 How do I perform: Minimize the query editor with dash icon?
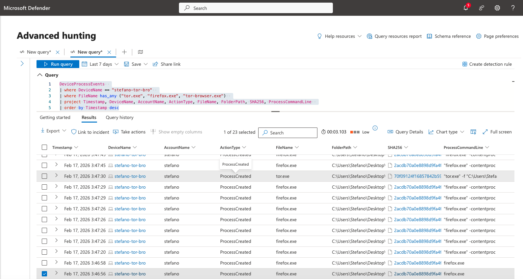[513, 81]
